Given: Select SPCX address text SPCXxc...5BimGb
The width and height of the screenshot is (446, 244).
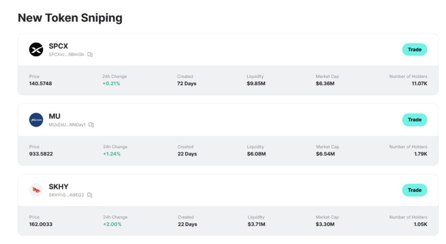Looking at the screenshot, I should click(x=66, y=54).
